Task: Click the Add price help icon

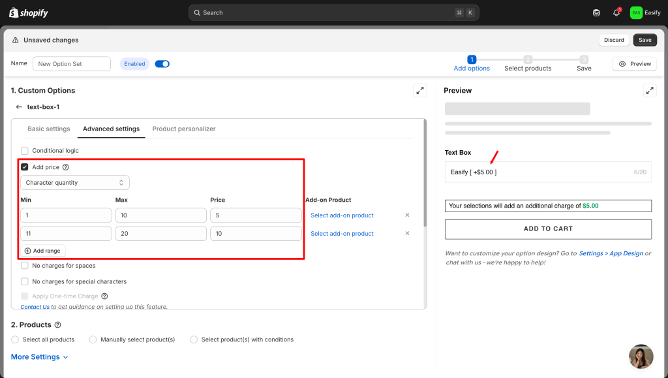Action: click(x=65, y=167)
